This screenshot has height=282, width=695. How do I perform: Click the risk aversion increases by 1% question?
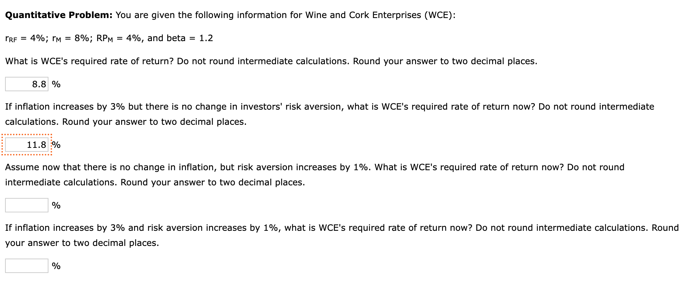[x=315, y=167]
